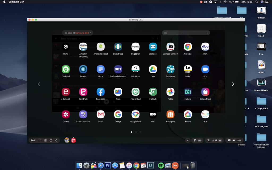The height and width of the screenshot is (170, 272).
Task: Launch the Bagdøren app
Action: 135,47
